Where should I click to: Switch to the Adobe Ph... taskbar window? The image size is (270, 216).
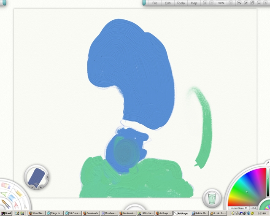point(200,213)
